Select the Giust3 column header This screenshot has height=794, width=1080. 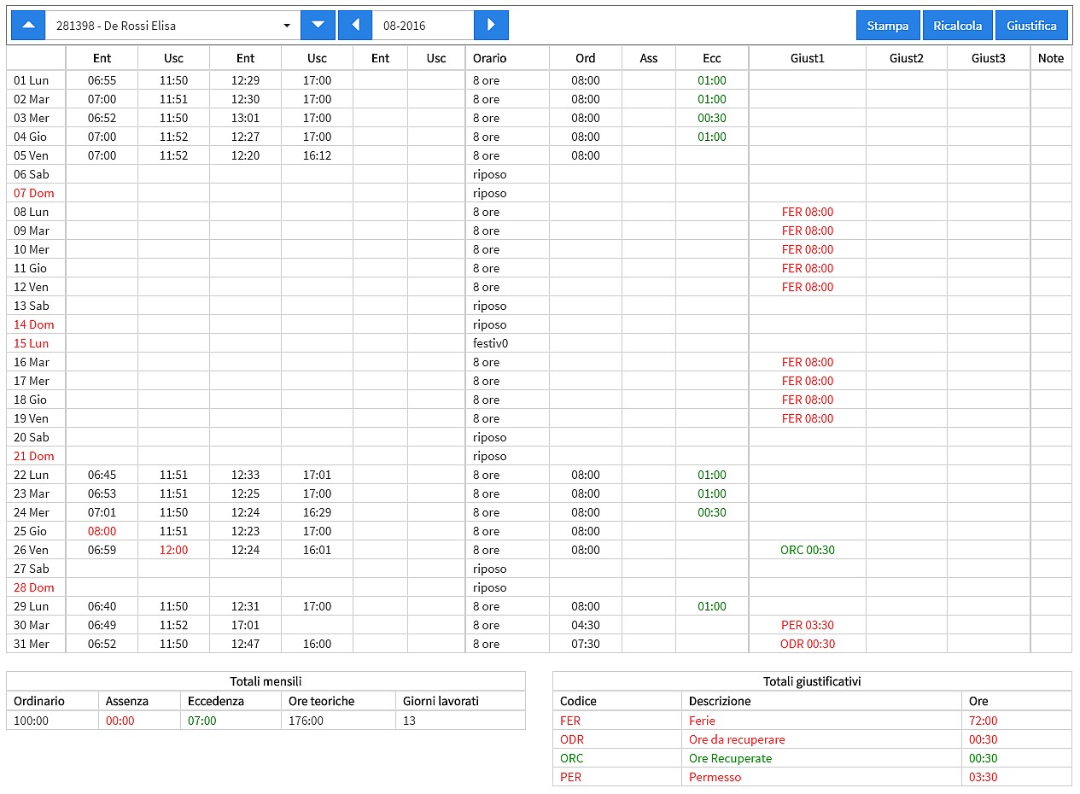click(x=989, y=58)
